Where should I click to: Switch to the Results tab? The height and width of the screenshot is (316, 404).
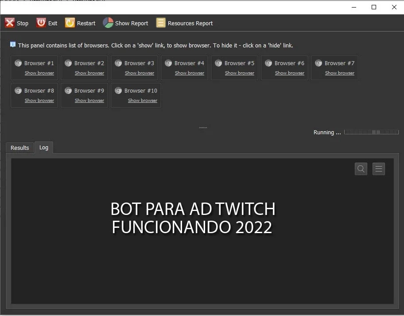20,148
